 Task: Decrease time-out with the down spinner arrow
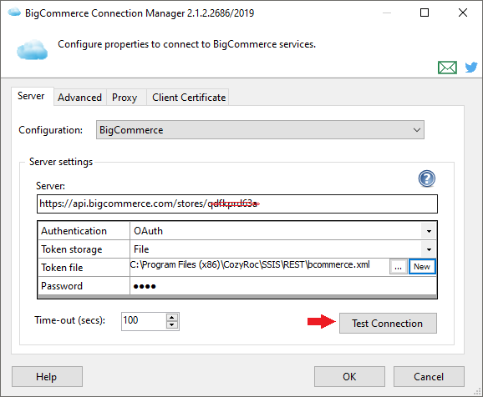[172, 325]
